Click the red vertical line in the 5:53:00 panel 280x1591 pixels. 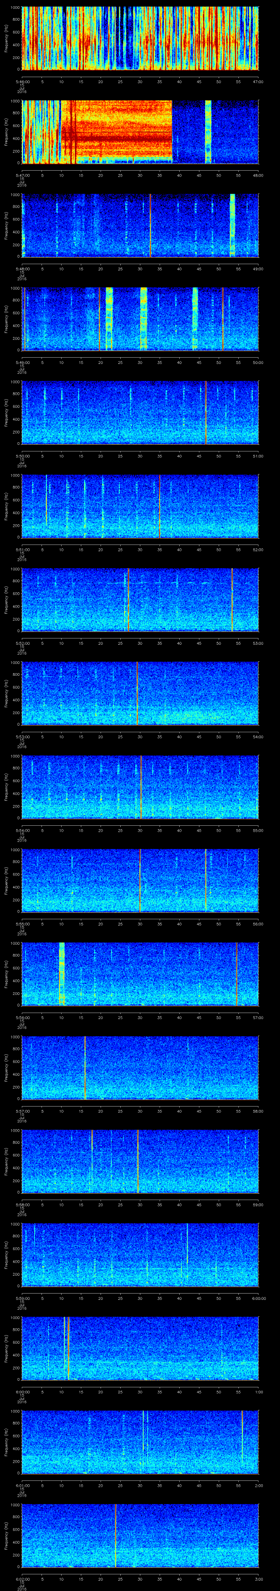pos(137,693)
